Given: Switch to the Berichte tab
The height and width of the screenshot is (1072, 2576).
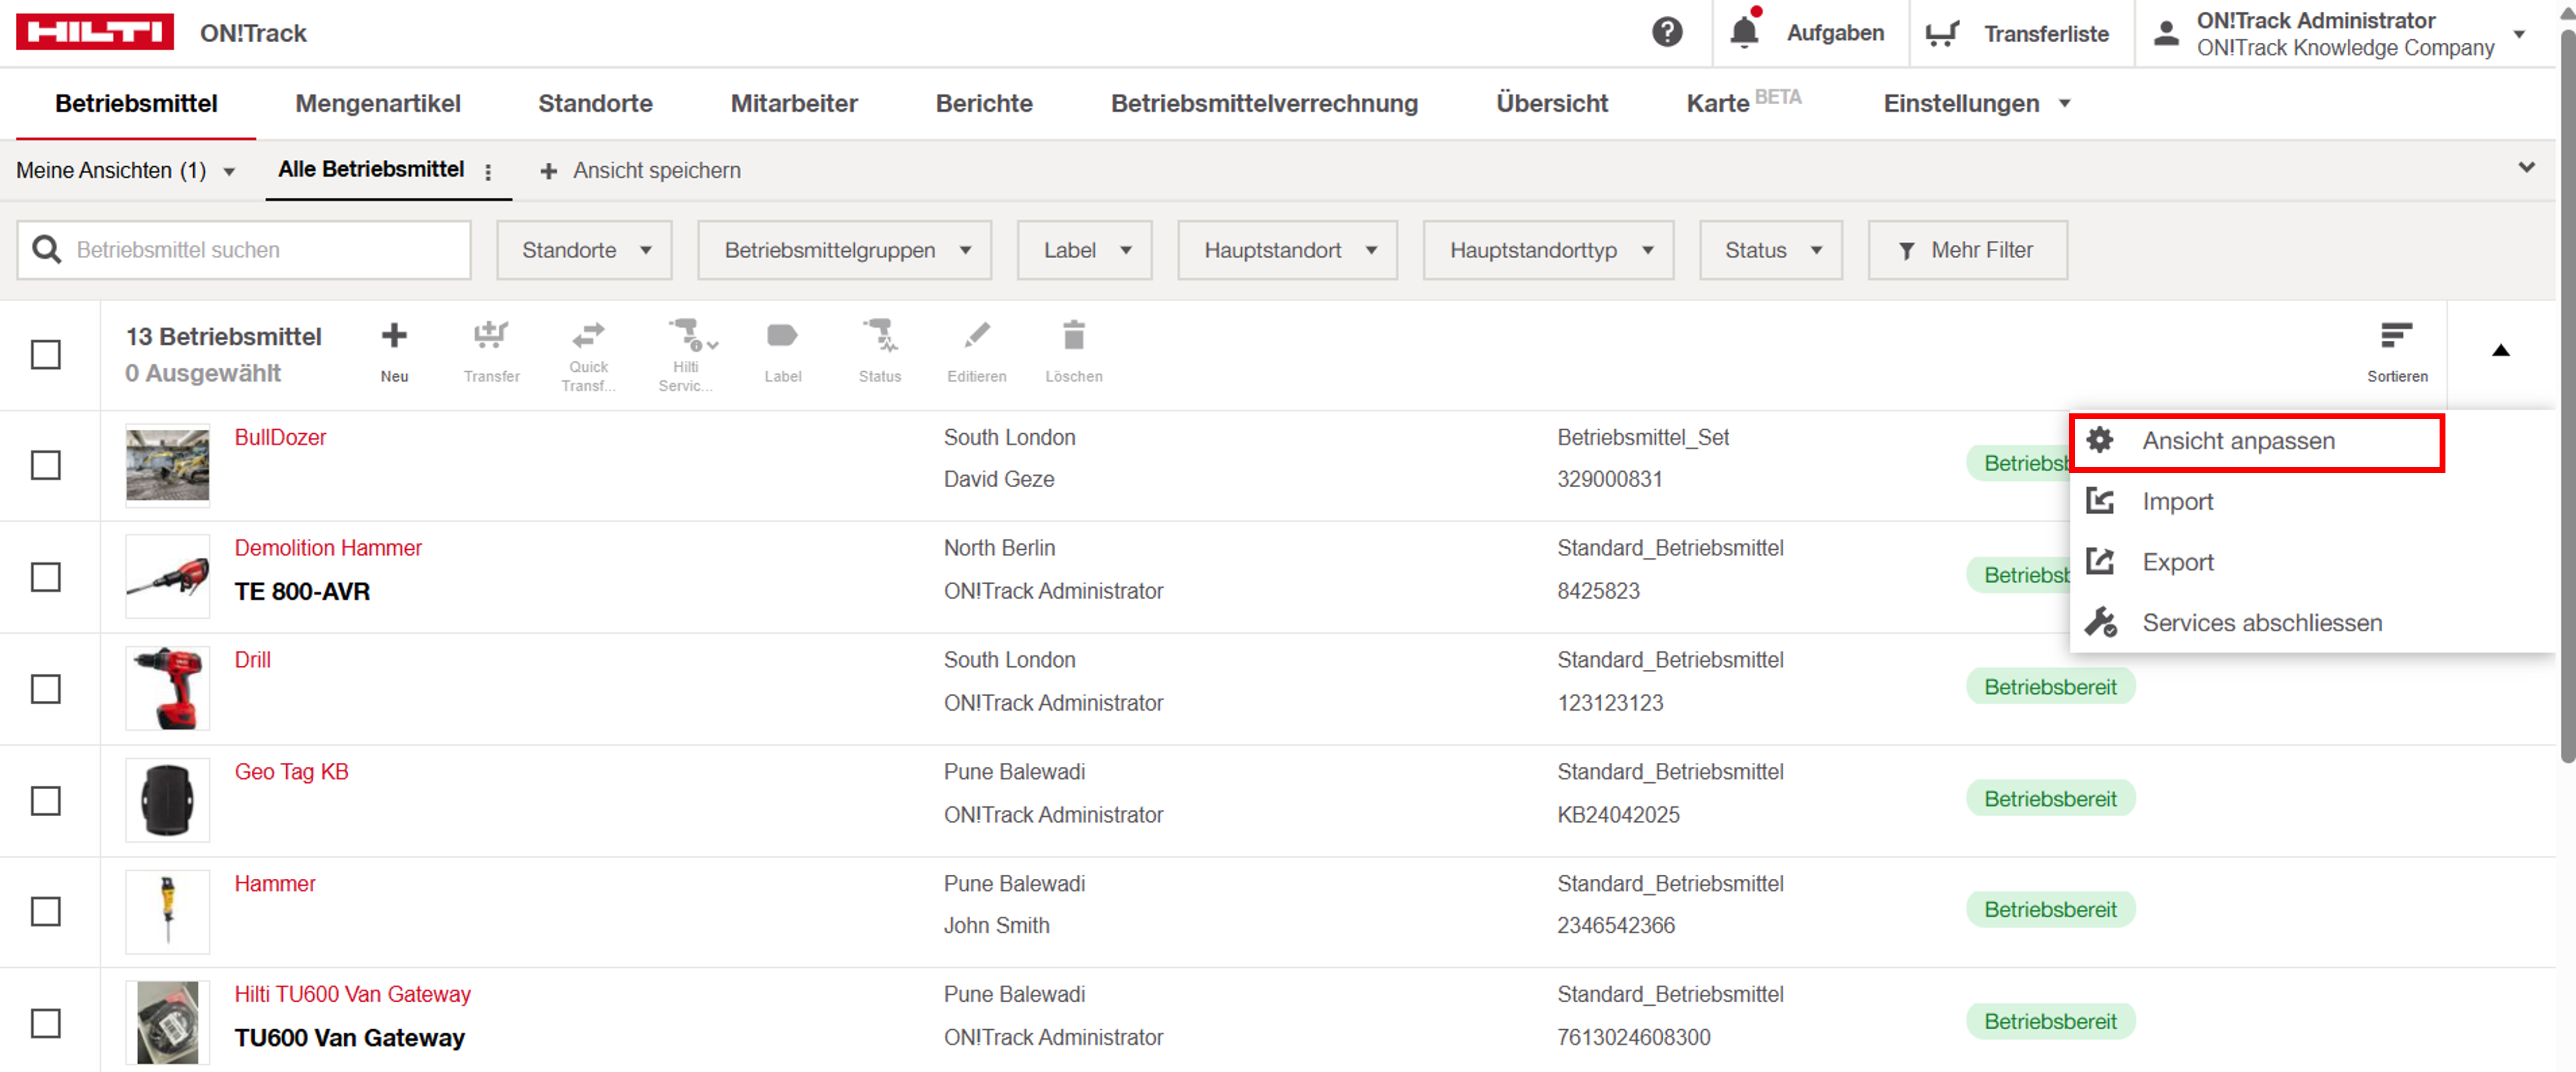Looking at the screenshot, I should click(x=984, y=103).
